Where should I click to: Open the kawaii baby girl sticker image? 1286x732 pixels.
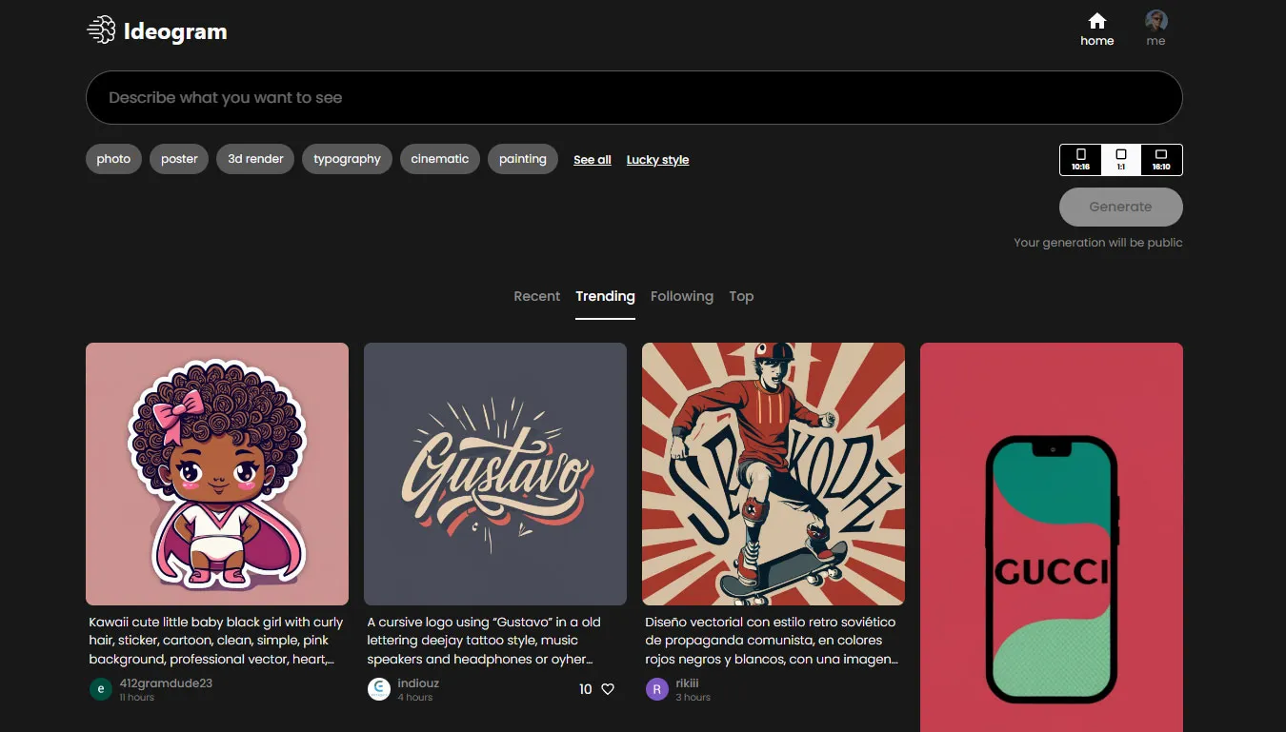(217, 474)
